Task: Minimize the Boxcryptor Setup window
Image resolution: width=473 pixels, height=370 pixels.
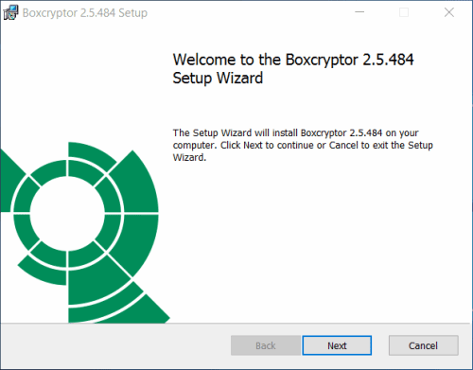Action: point(359,12)
